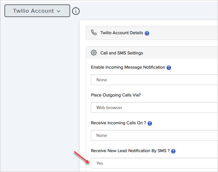The width and height of the screenshot is (218, 172).
Task: Click the chevron arrow on Twilio Account
Action: coord(58,11)
